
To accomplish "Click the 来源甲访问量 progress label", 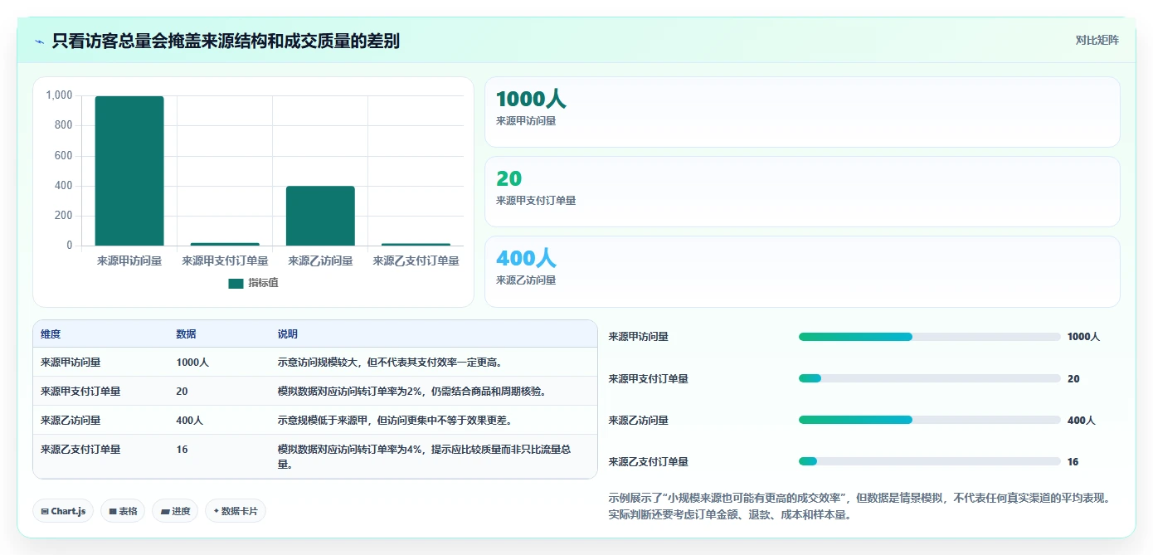I will tap(639, 337).
